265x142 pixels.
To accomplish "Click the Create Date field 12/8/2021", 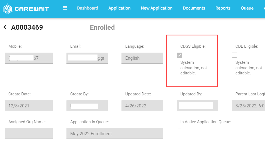I will coord(29,106).
